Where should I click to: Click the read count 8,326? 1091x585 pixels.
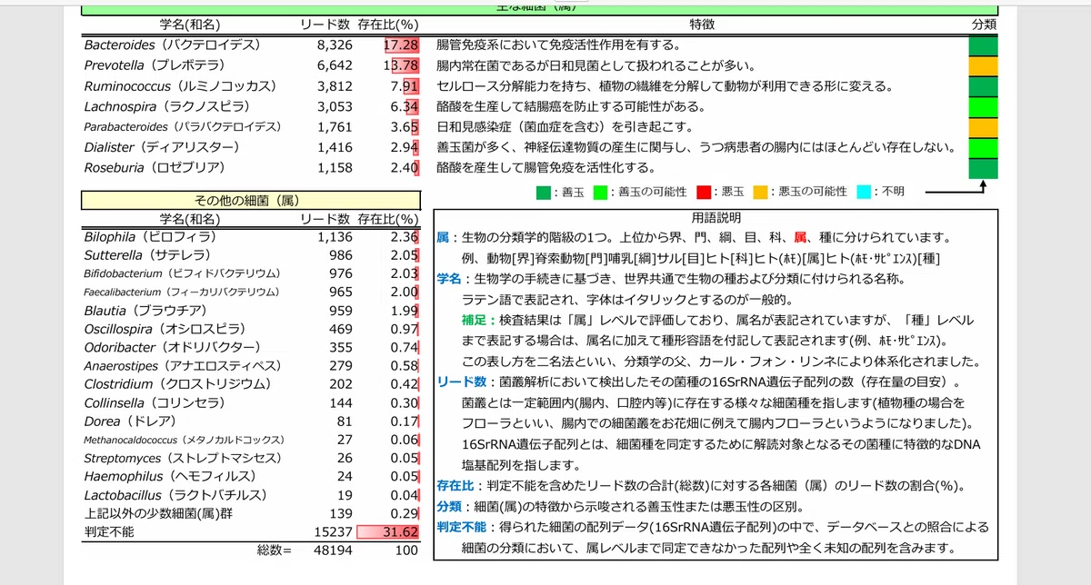tap(335, 45)
